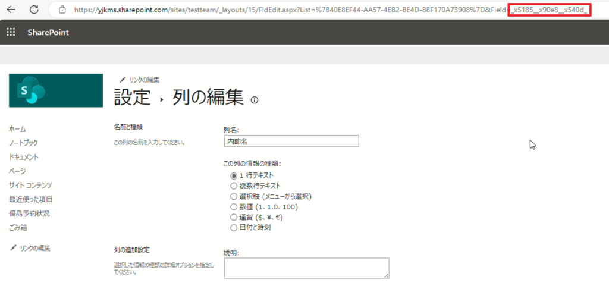Click the lock site info icon
This screenshot has width=609, height=286.
(x=62, y=10)
